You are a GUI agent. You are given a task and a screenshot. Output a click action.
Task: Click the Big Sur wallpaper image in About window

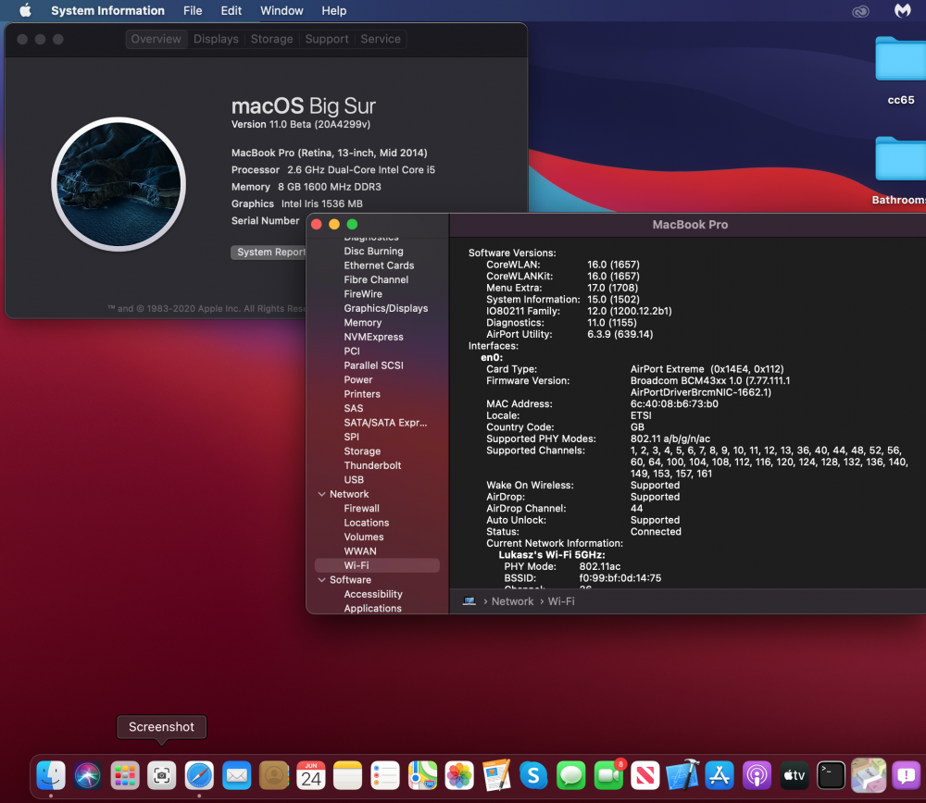click(x=119, y=184)
